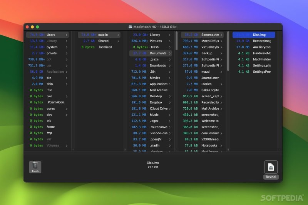Expand the private folder chevron

click(x=67, y=53)
